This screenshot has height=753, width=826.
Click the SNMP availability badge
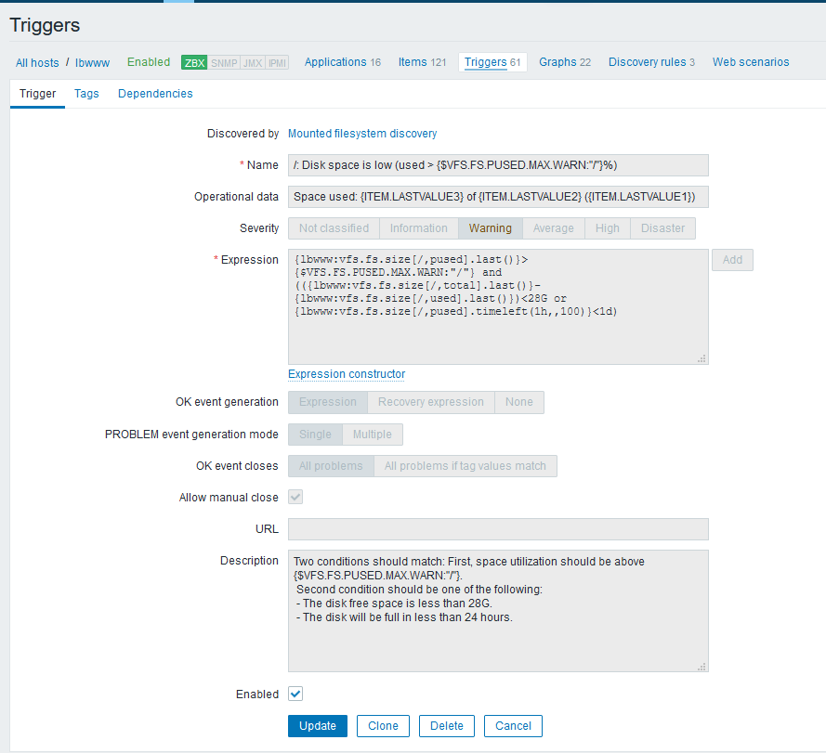[x=224, y=62]
